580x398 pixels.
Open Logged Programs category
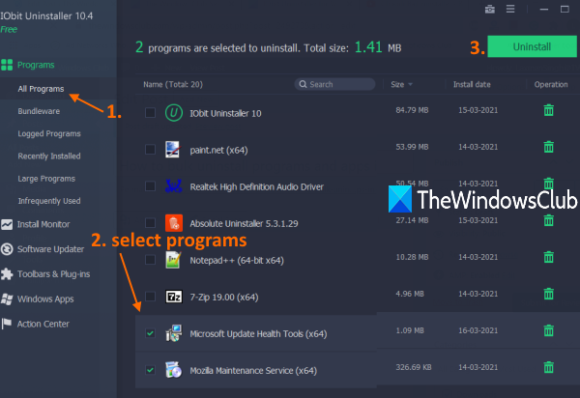tap(49, 133)
